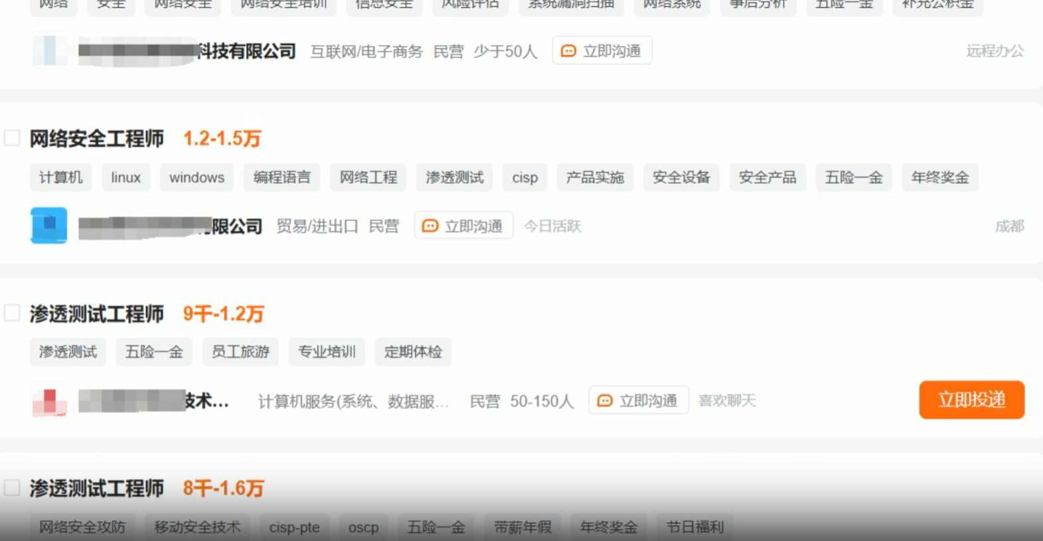Viewport: 1043px width, 541px height.
Task: Click the cisp tag
Action: pos(525,177)
